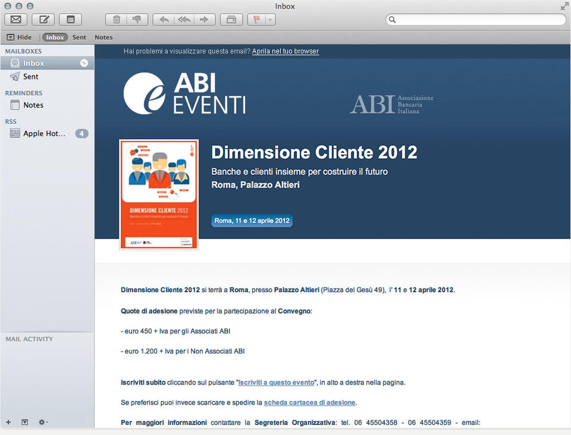Open Notes in favorites bar
Image resolution: width=571 pixels, height=435 pixels.
point(103,37)
